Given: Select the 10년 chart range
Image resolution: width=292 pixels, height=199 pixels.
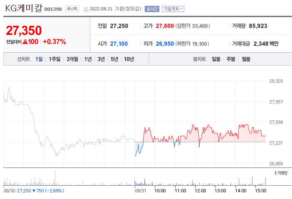Looking at the screenshot, I should click(129, 59).
